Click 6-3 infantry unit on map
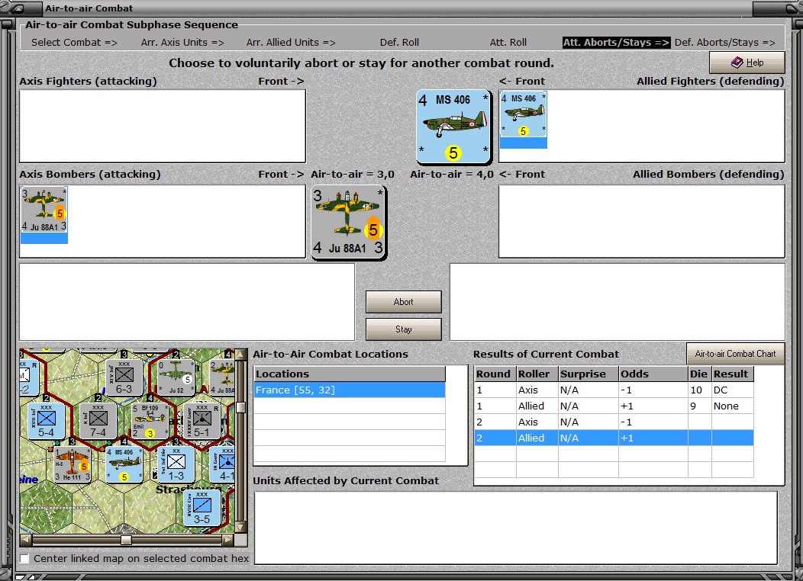Image resolution: width=803 pixels, height=581 pixels. point(124,377)
